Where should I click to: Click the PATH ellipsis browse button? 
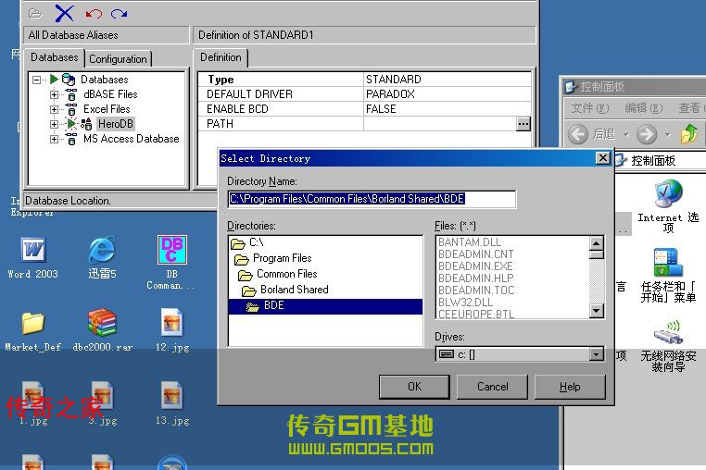point(523,124)
